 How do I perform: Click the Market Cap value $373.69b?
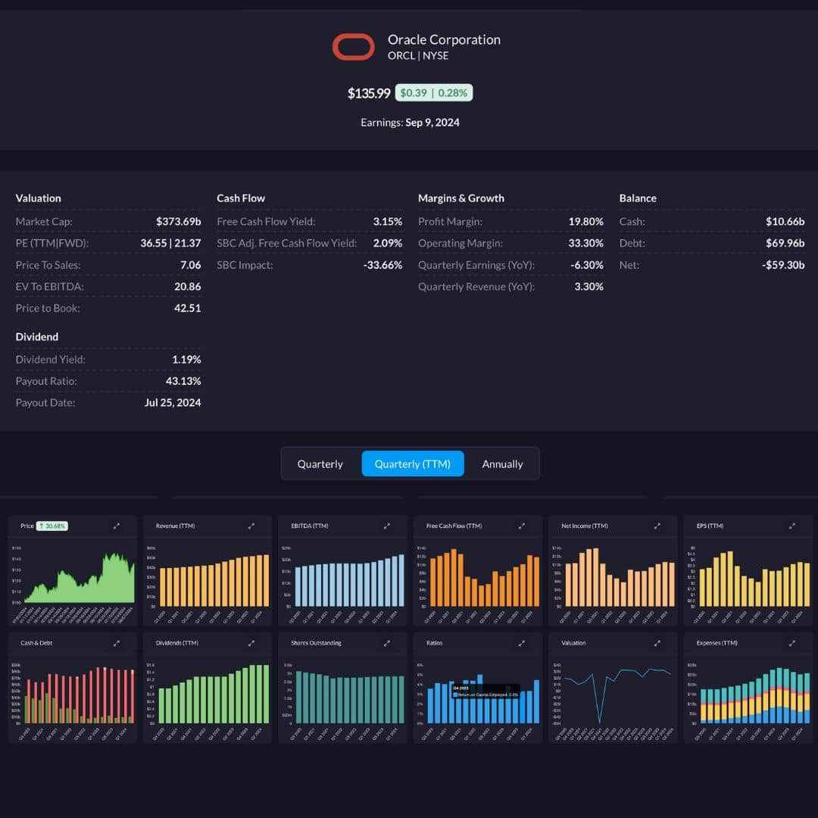[x=179, y=222]
